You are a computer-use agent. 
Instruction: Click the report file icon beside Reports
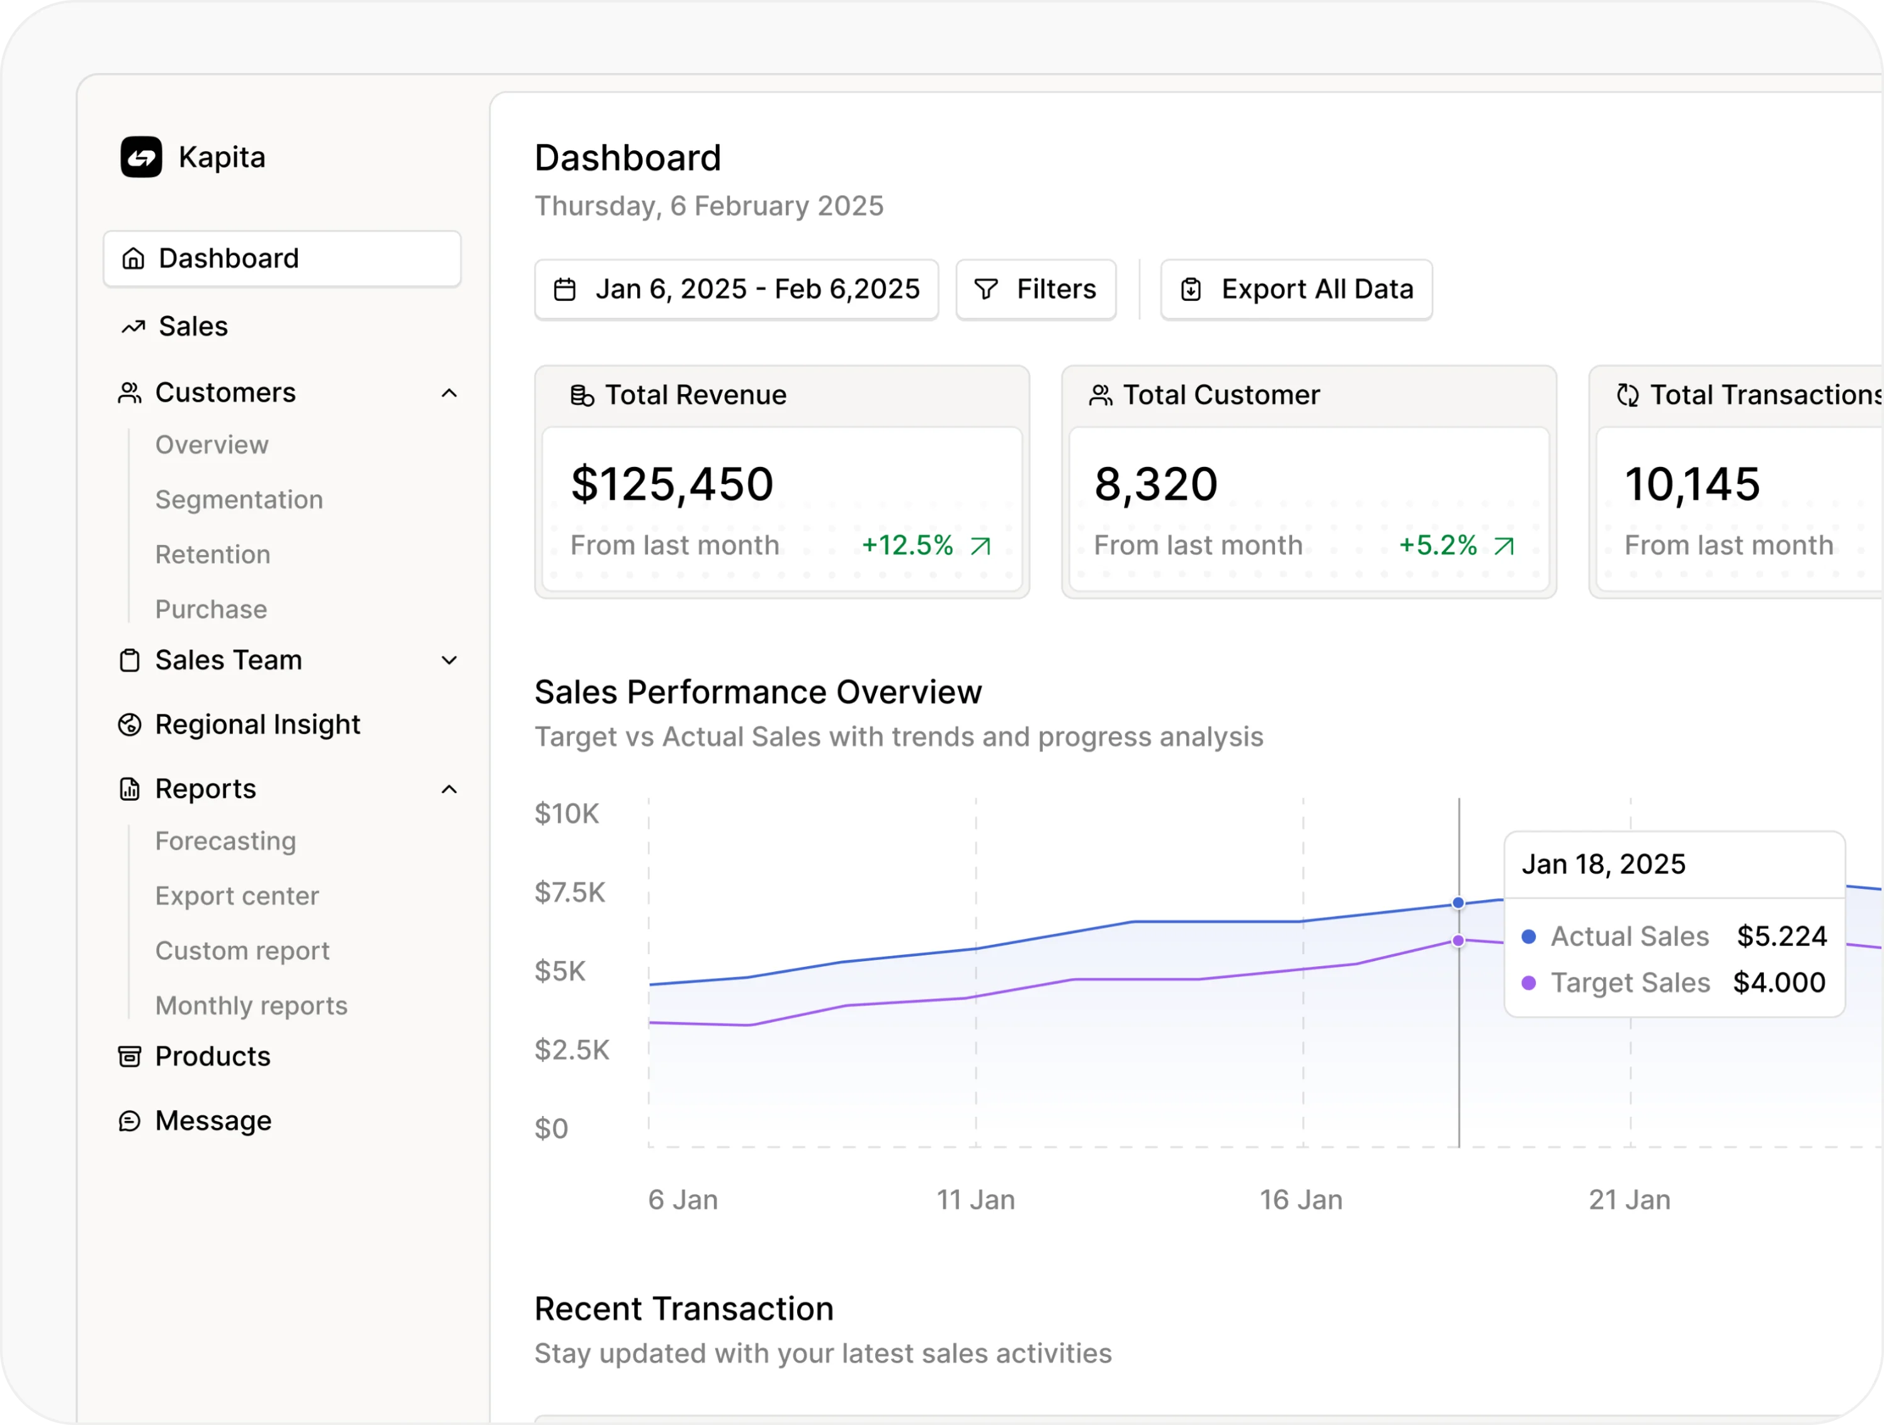click(x=130, y=790)
